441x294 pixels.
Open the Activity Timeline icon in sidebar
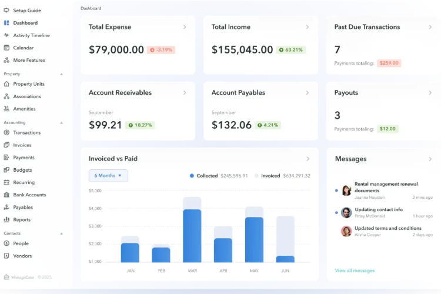[x=6, y=35]
